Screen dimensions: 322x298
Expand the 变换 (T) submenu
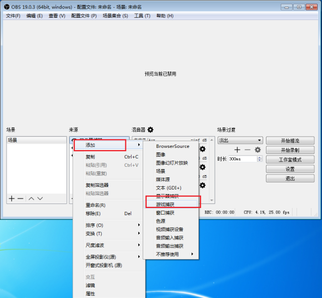click(x=108, y=234)
